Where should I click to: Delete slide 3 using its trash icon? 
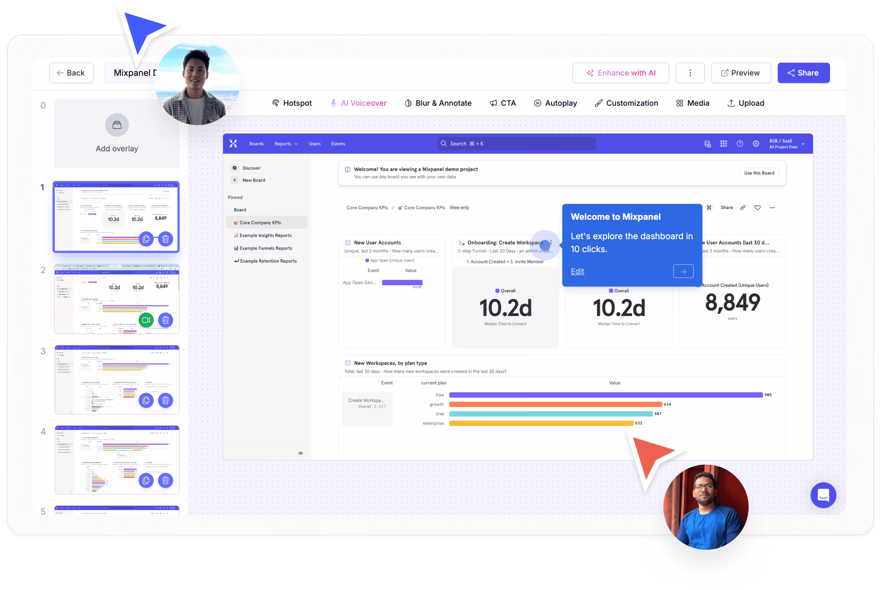point(165,401)
